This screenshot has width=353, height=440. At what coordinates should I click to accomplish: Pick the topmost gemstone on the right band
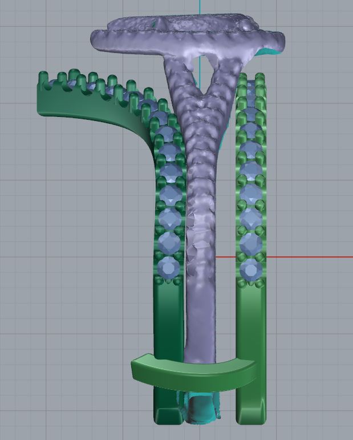pos(251,87)
